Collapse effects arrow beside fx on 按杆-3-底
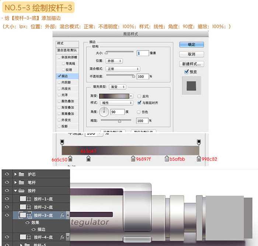The image size is (258, 246). [67, 215]
